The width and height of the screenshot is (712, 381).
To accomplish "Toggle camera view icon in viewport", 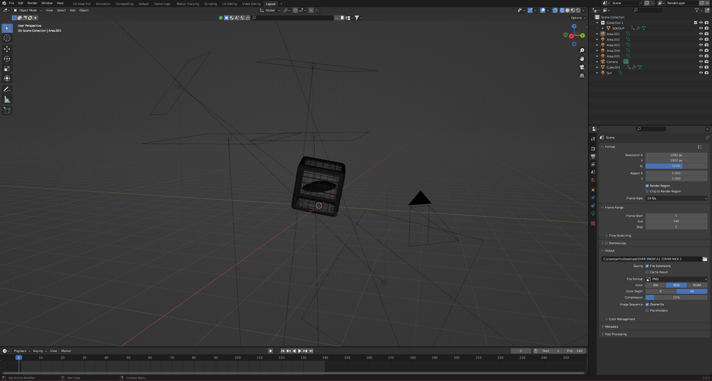I will click(582, 67).
